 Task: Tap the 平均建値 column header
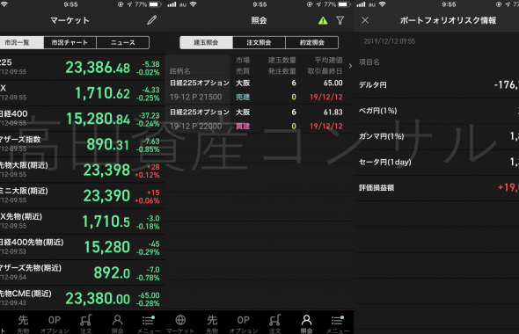[328, 60]
